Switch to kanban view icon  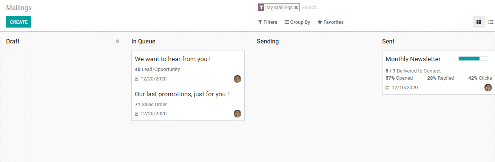pos(479,22)
